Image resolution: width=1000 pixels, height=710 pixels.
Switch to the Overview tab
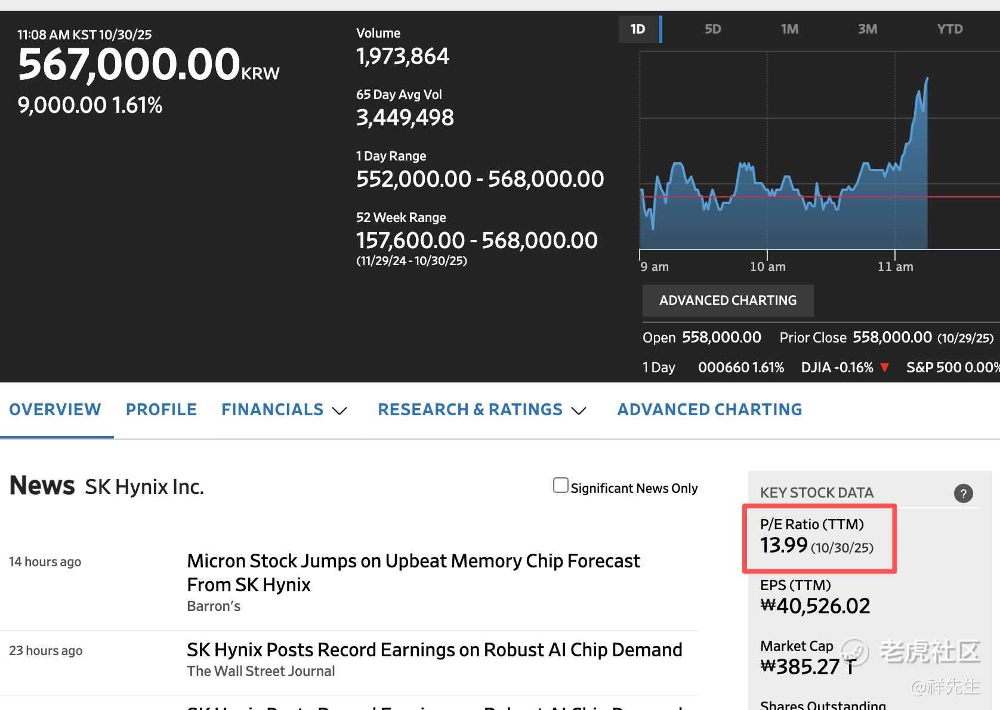55,410
